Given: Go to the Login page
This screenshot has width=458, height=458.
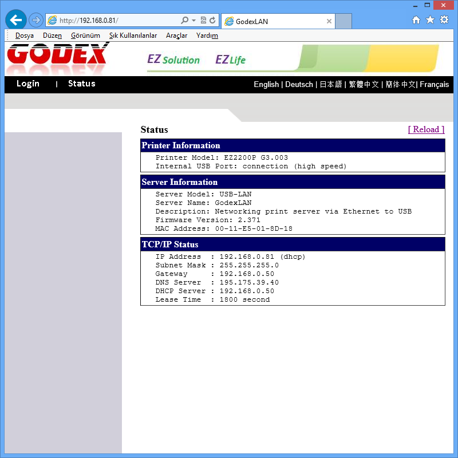Looking at the screenshot, I should (x=28, y=84).
